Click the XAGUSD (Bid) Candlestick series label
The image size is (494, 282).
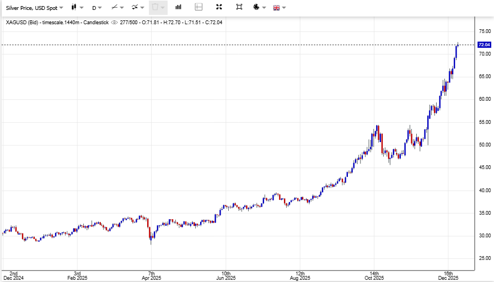57,23
